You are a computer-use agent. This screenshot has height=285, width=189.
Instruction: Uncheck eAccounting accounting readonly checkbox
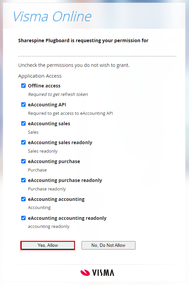(x=23, y=218)
